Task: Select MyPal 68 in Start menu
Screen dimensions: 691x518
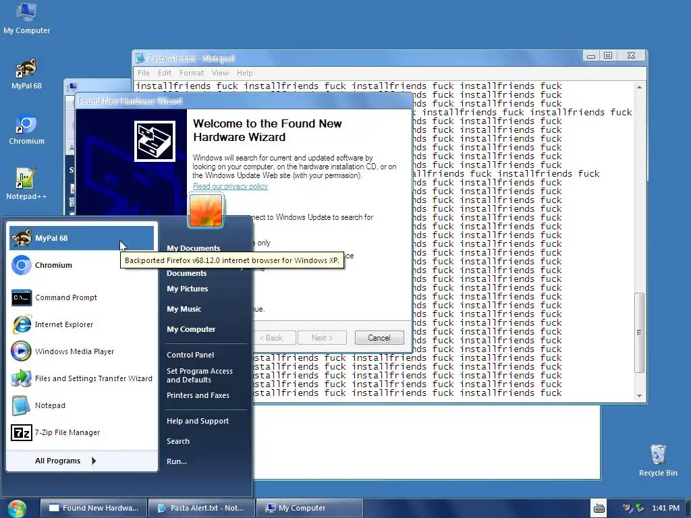Action: 82,238
